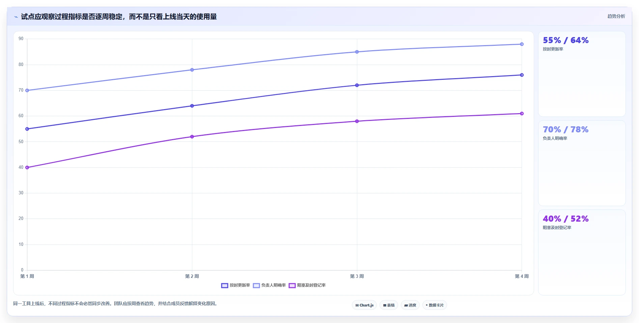Select the 数据卡片 chip

pos(435,305)
